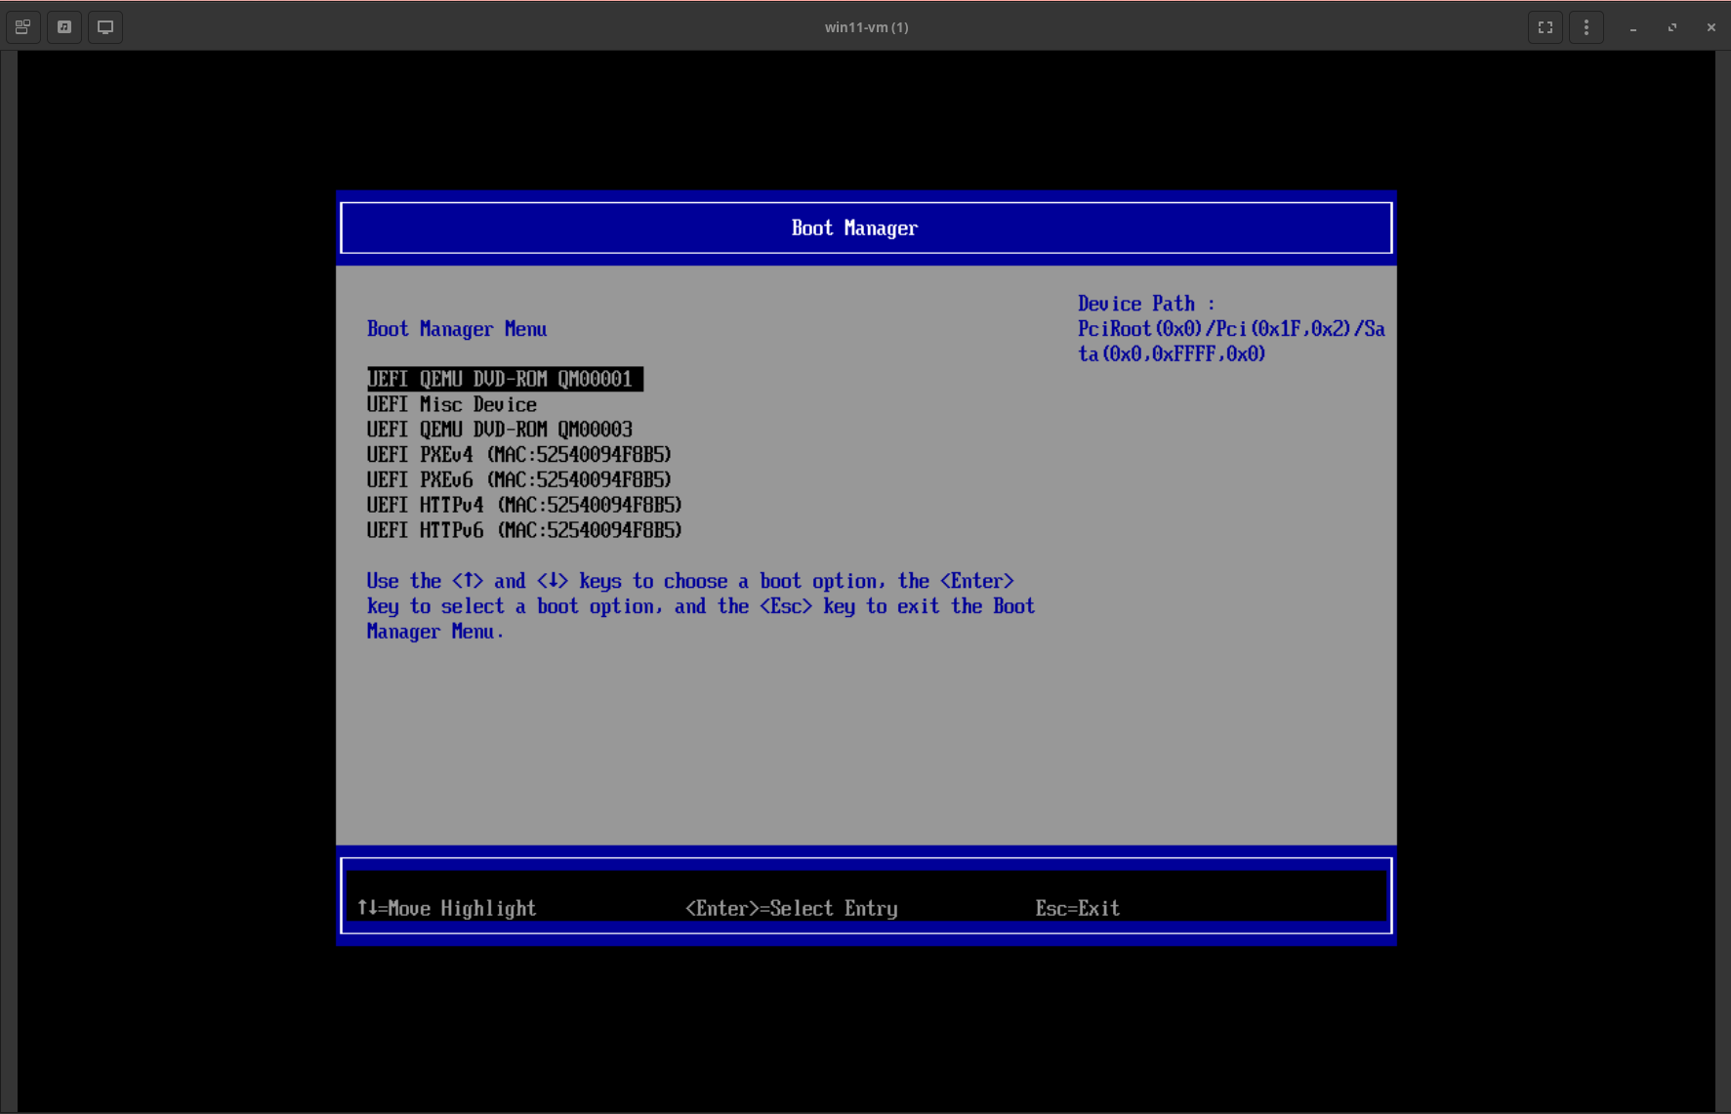Click the <Enter>=Select Entry footer hint
The width and height of the screenshot is (1731, 1114).
point(791,909)
